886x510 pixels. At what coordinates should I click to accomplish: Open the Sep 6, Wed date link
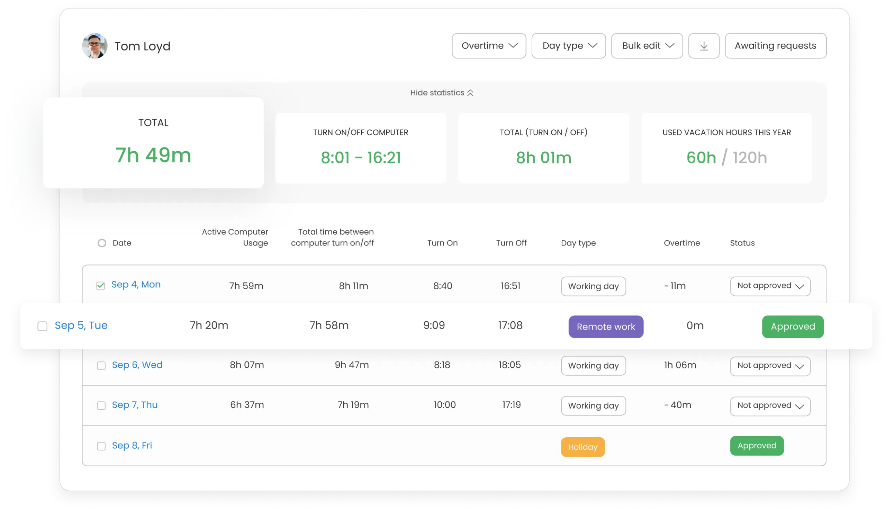click(x=137, y=365)
